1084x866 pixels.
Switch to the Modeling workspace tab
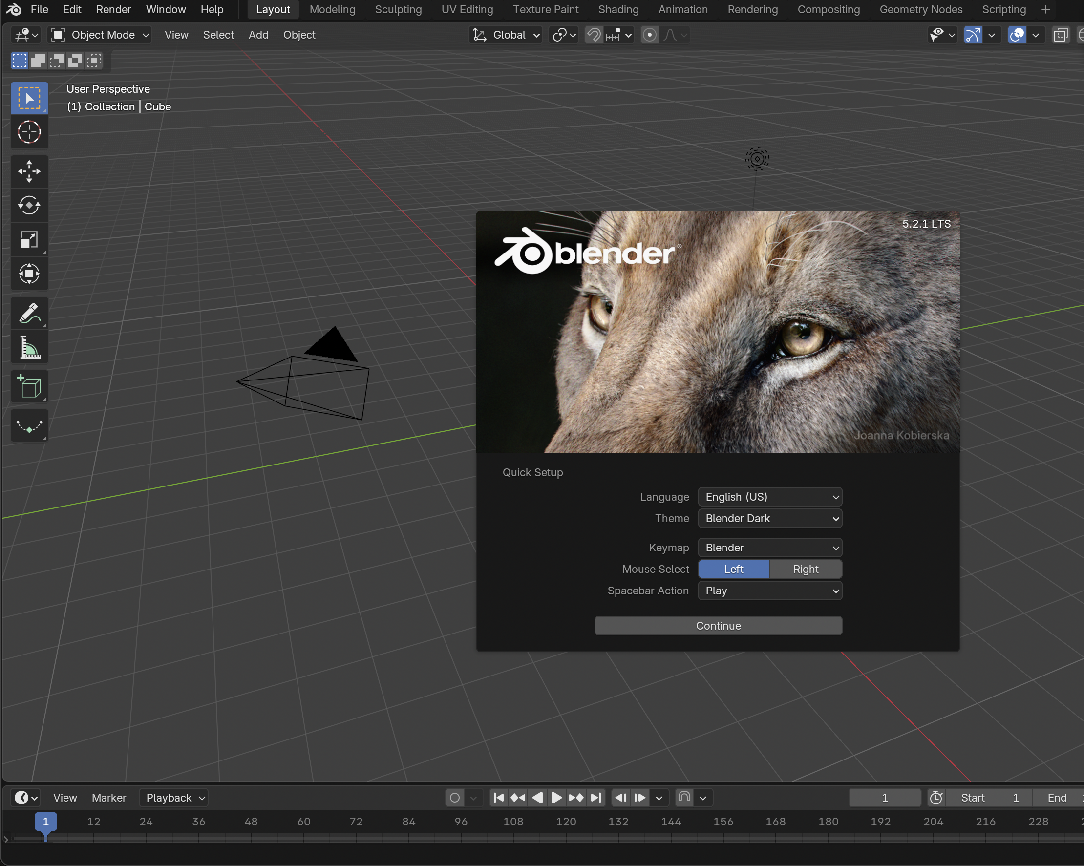click(332, 10)
